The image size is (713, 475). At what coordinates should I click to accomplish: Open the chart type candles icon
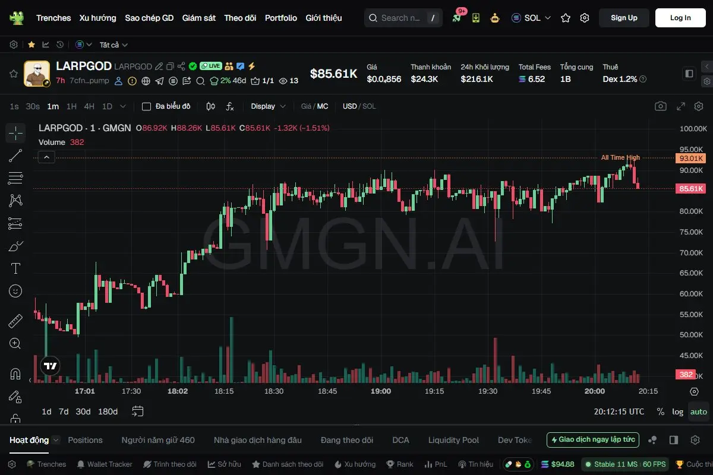pyautogui.click(x=210, y=106)
